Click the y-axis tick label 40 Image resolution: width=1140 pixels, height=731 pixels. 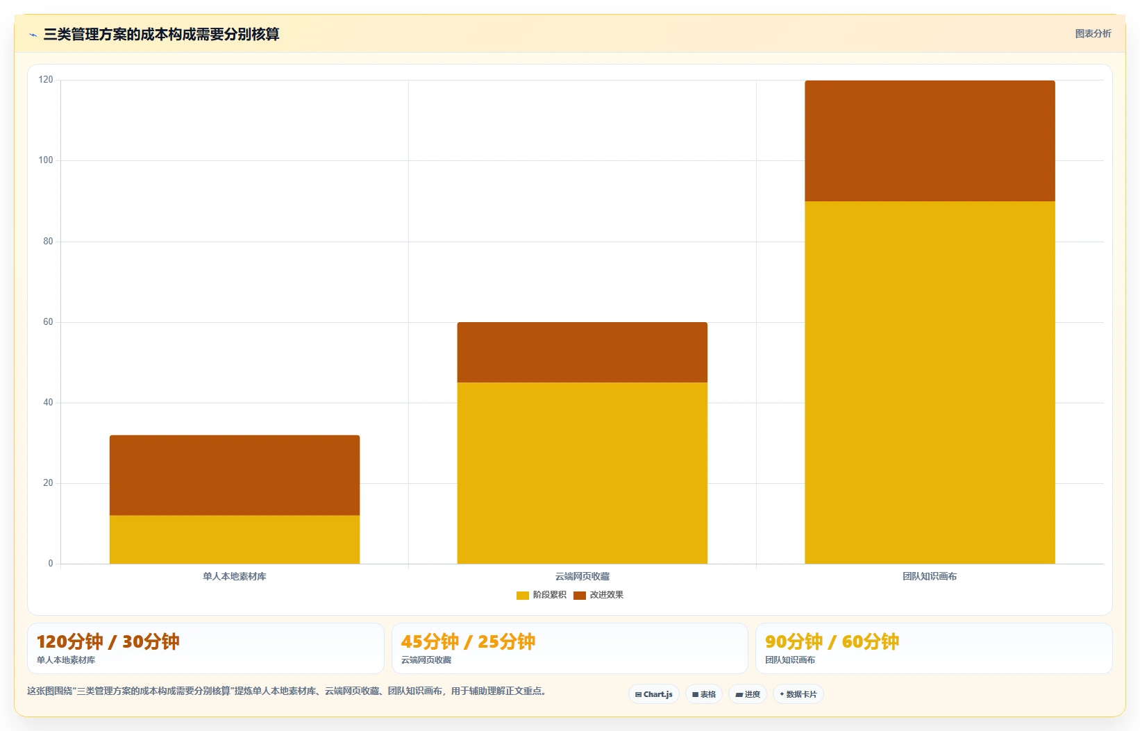point(48,403)
